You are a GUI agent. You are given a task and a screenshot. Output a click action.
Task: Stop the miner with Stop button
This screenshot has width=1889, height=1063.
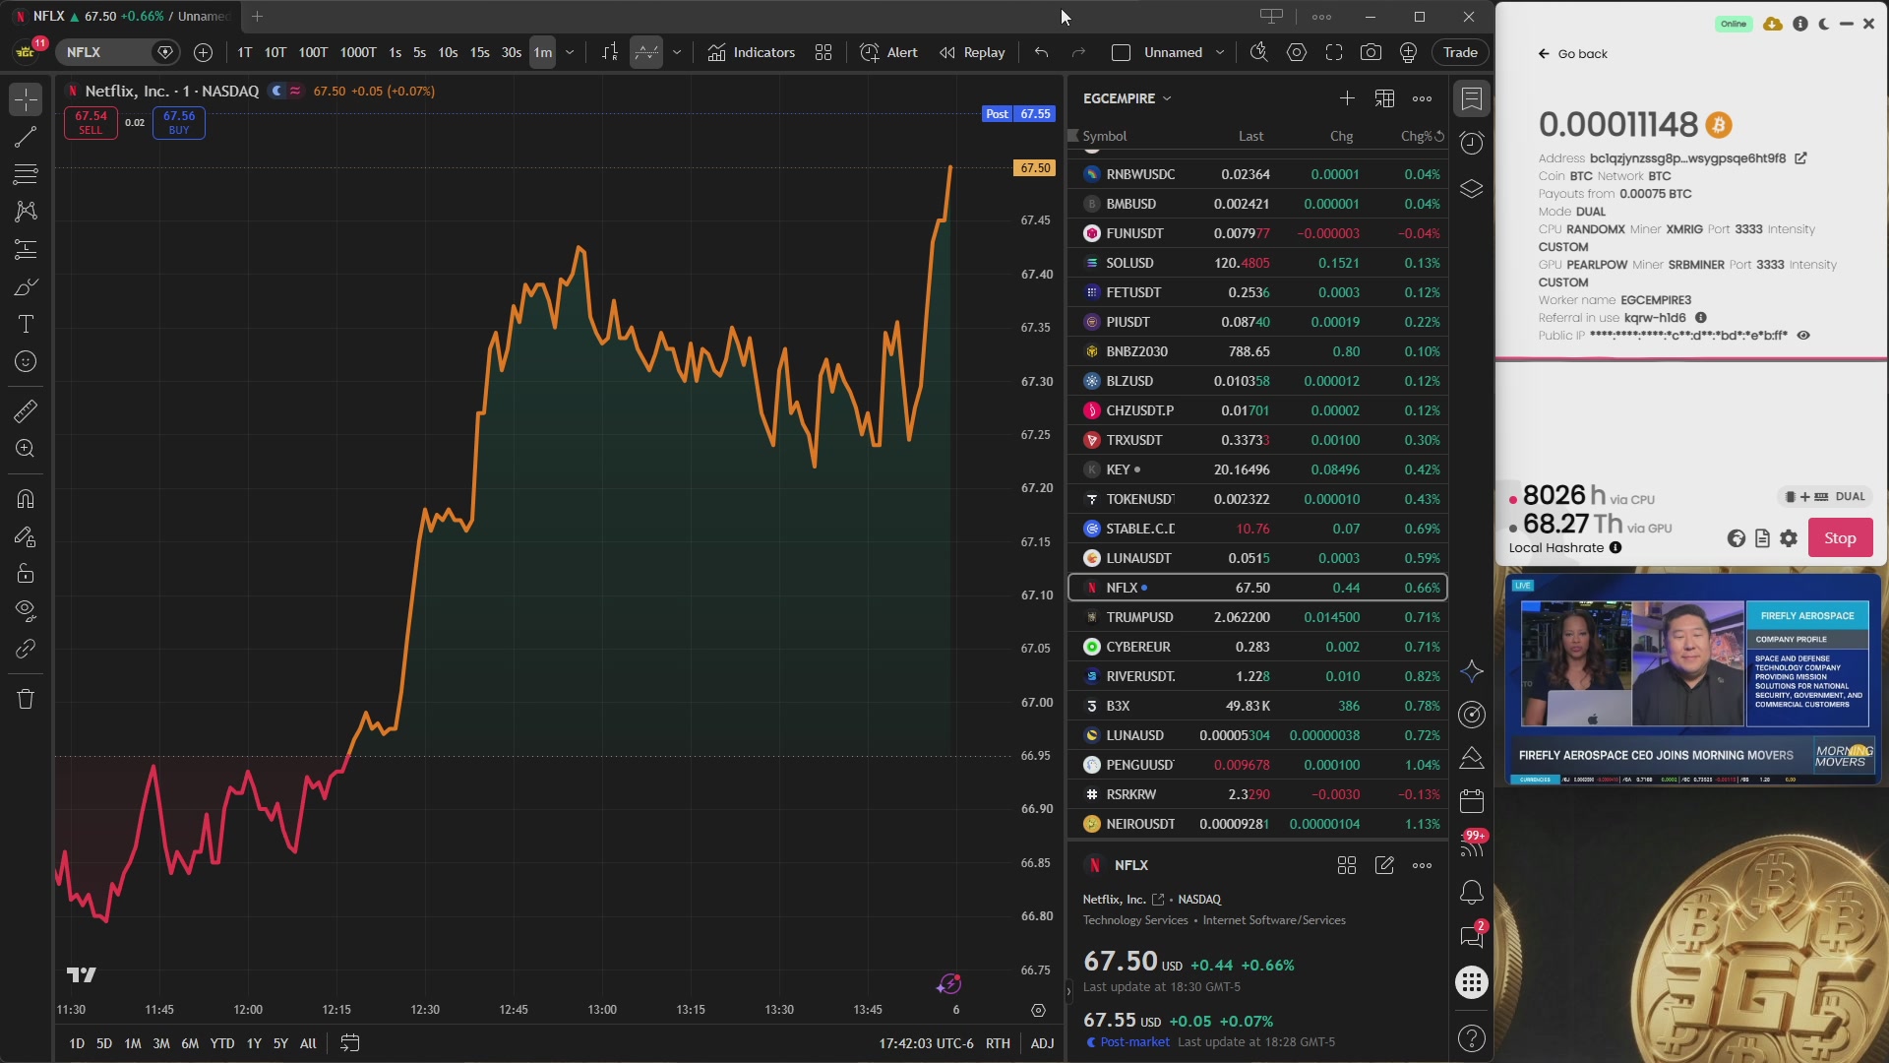click(x=1840, y=537)
